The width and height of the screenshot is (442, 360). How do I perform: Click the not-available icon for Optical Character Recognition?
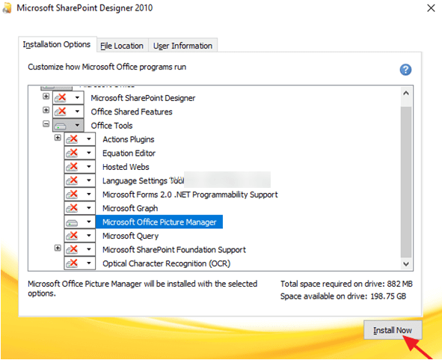72,263
